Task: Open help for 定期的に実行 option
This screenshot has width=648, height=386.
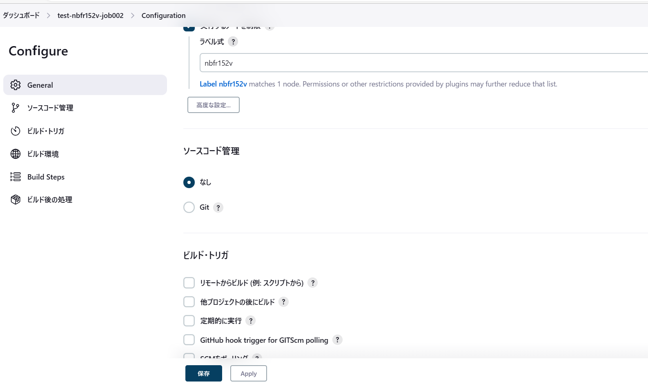Action: point(251,321)
